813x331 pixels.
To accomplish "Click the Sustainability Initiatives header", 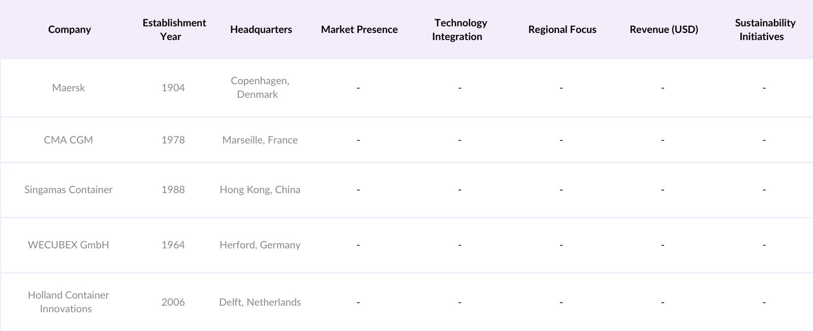I will tap(764, 29).
